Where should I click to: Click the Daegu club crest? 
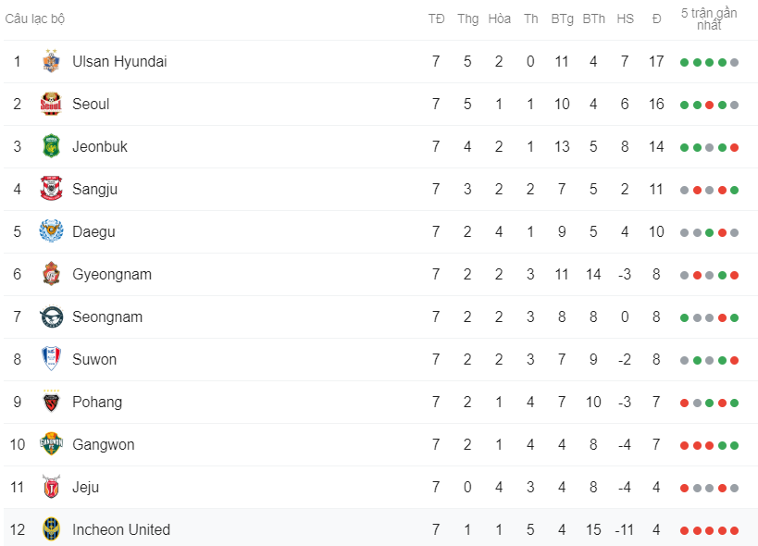point(51,232)
